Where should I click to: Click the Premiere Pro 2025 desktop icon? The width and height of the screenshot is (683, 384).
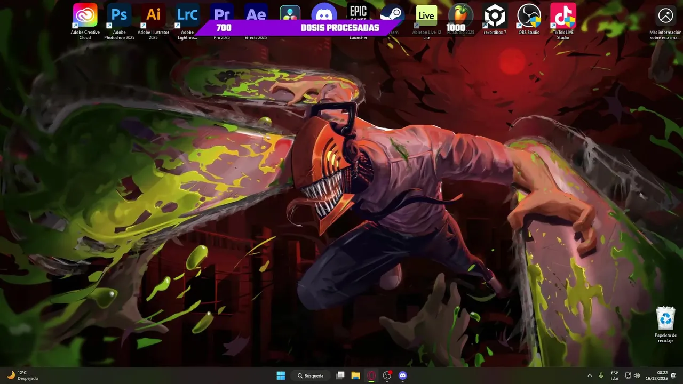pyautogui.click(x=222, y=21)
